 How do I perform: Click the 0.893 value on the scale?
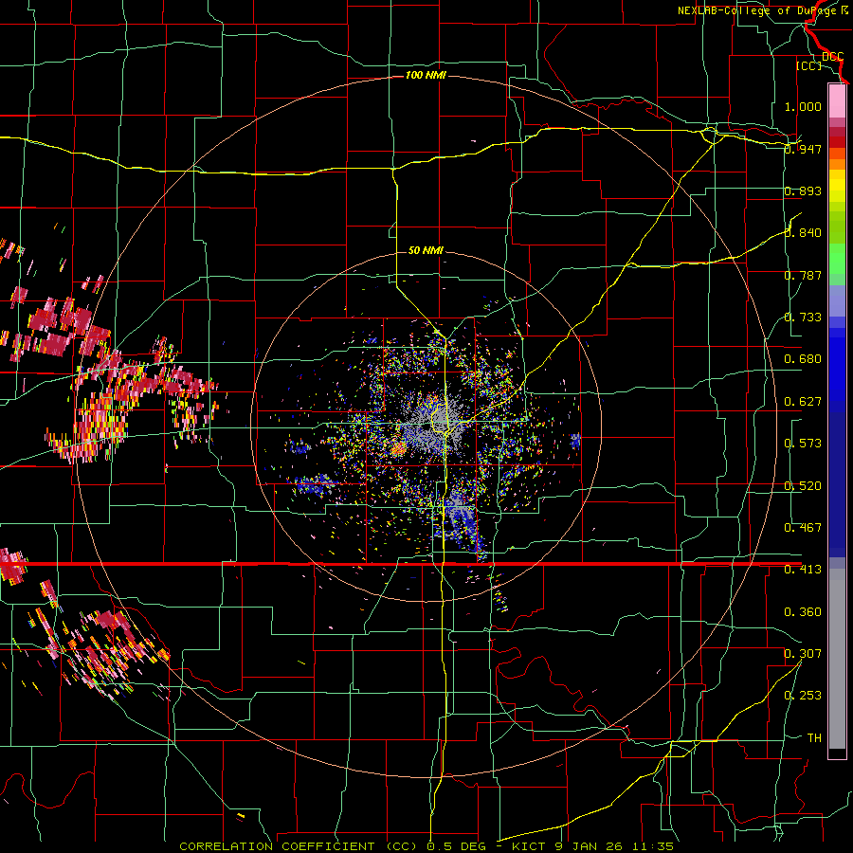point(803,191)
